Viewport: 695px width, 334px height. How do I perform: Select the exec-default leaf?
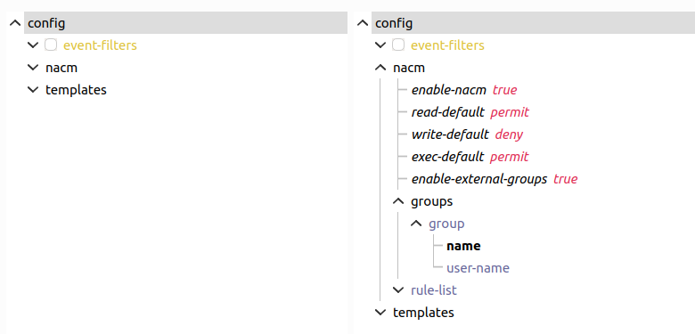pyautogui.click(x=447, y=157)
